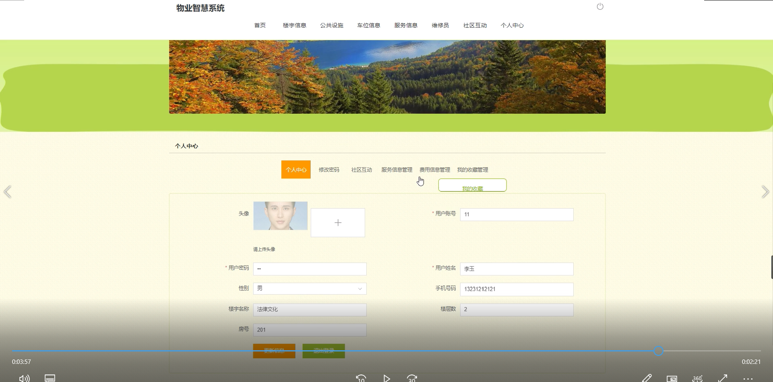Open more options ellipsis in player
Viewport: 773px width, 382px height.
(x=748, y=379)
